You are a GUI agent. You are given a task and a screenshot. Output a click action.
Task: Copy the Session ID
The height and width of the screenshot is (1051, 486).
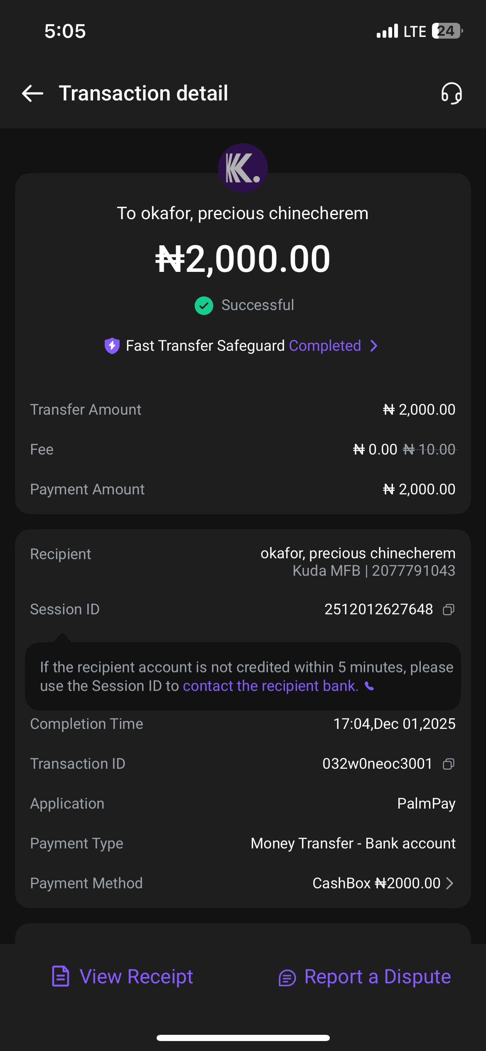[x=449, y=609]
